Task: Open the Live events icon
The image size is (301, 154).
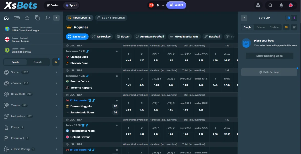Action: [x=17, y=18]
